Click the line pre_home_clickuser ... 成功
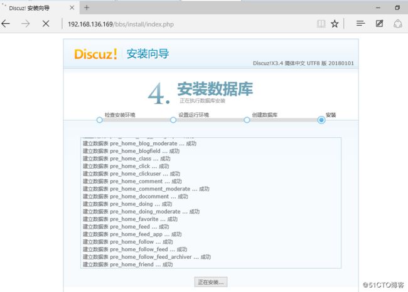This screenshot has width=408, height=292. (131, 174)
